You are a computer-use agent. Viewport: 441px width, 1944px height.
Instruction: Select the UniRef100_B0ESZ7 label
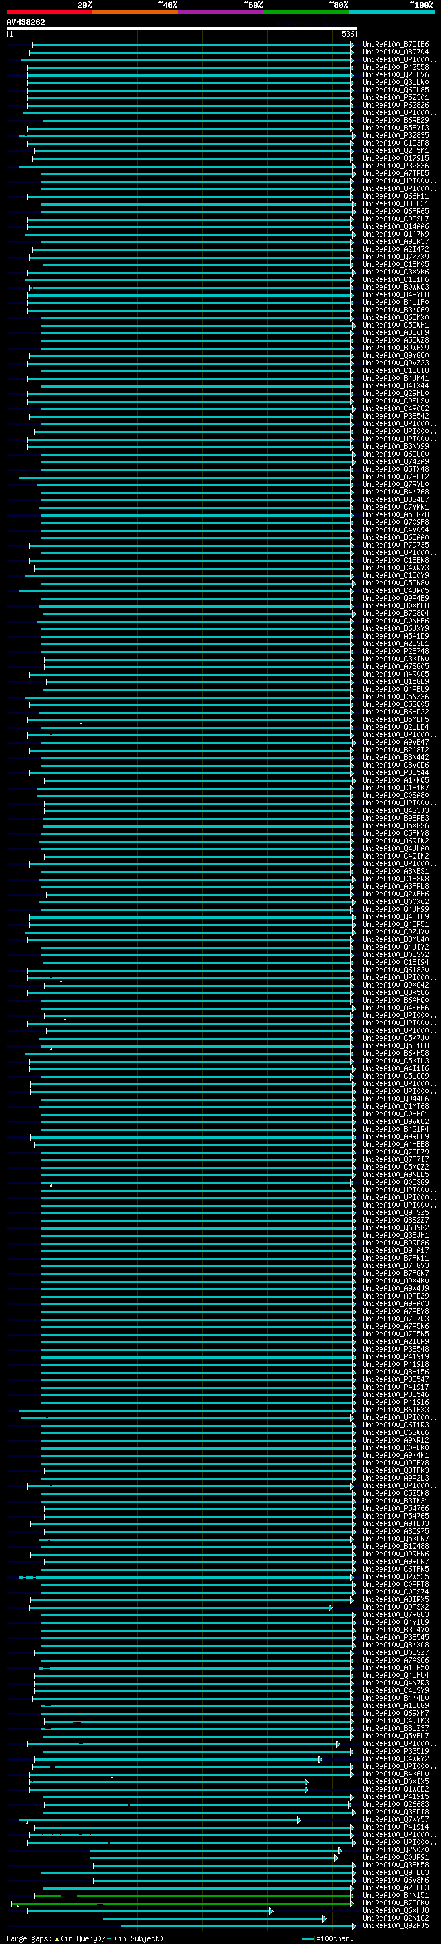coord(396,1653)
